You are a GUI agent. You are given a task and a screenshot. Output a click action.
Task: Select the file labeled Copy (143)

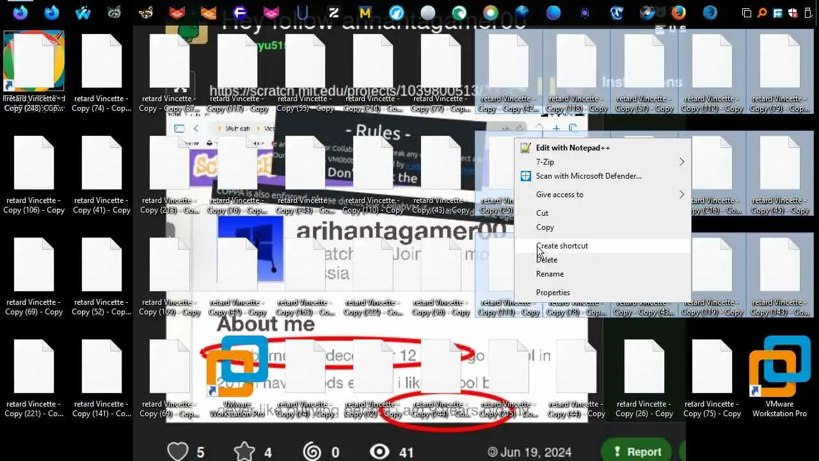[x=780, y=276]
